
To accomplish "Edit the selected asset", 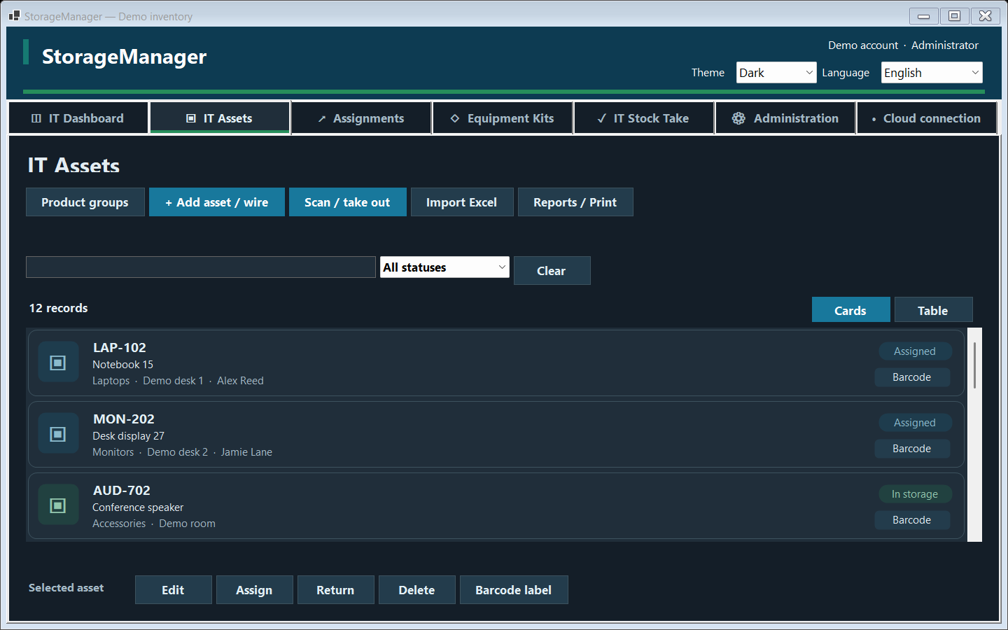I will coord(174,590).
